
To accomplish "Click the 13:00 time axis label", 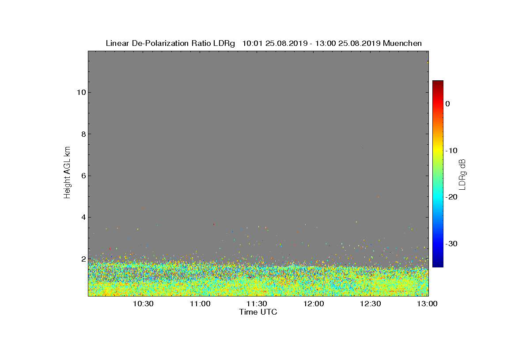I will pos(428,304).
